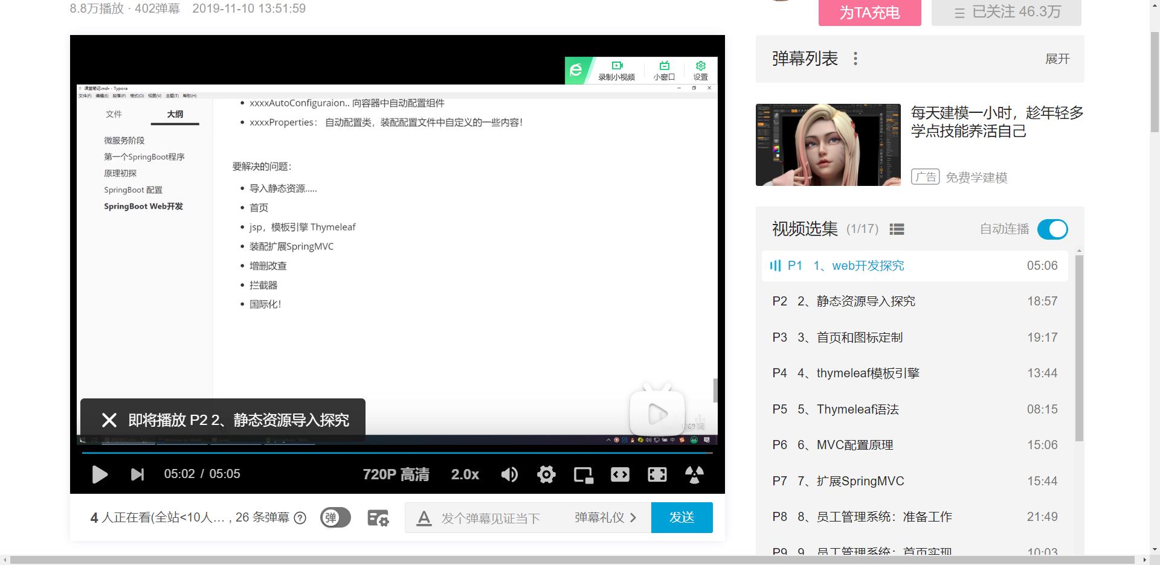Open 弹幕列表 more options dots
This screenshot has height=565, width=1160.
[x=855, y=59]
